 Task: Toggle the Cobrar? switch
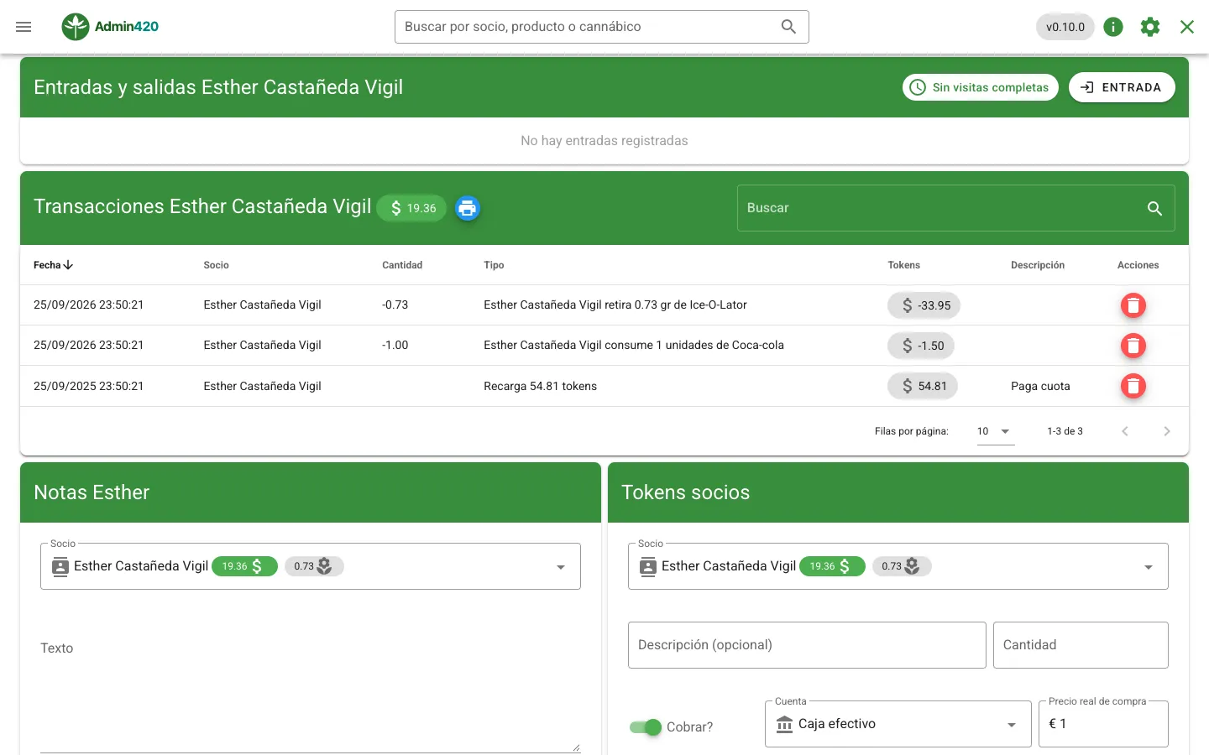[x=646, y=727]
